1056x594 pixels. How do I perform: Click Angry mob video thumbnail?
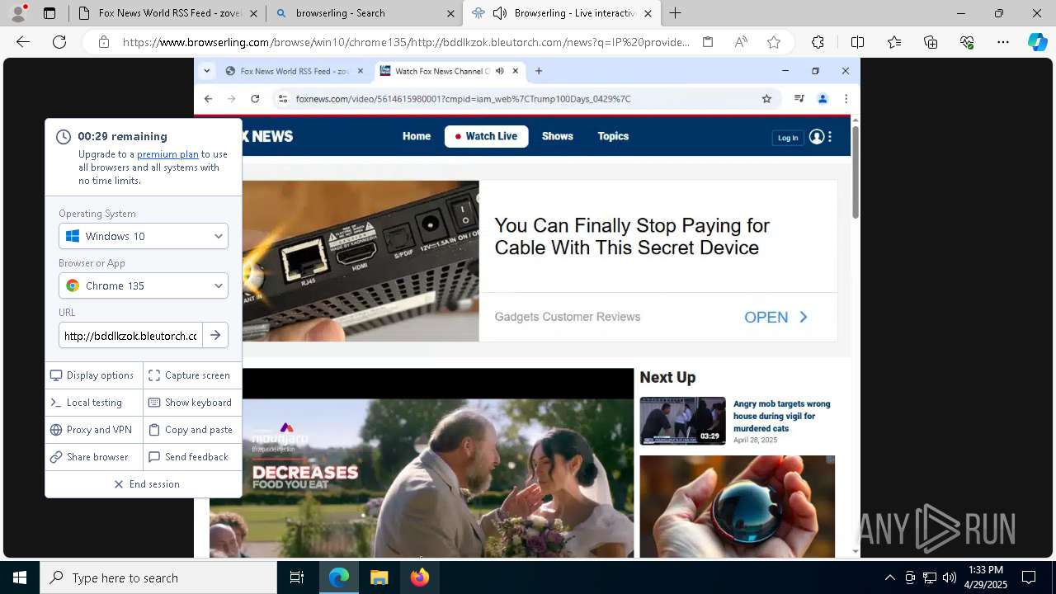(x=682, y=421)
